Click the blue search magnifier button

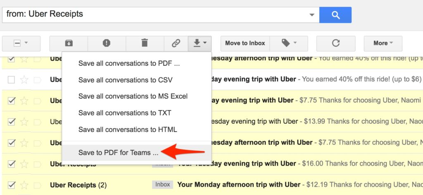tap(335, 15)
